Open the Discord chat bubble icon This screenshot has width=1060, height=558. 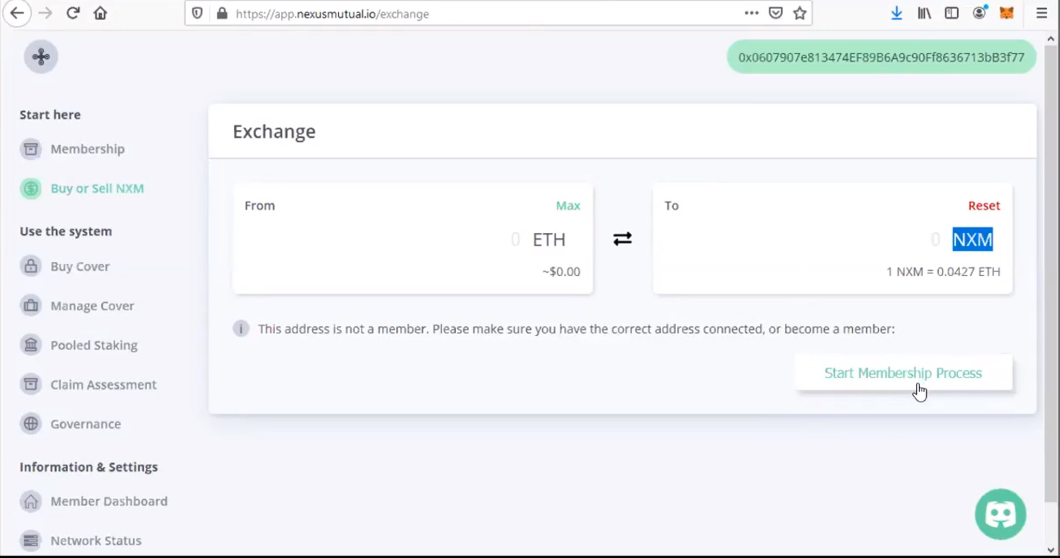(x=1000, y=514)
